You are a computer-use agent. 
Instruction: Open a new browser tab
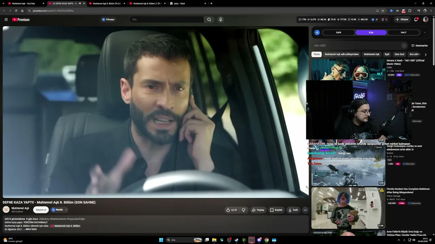211,3
